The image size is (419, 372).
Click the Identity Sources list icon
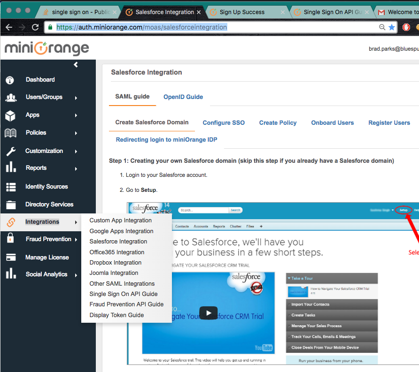tap(11, 187)
